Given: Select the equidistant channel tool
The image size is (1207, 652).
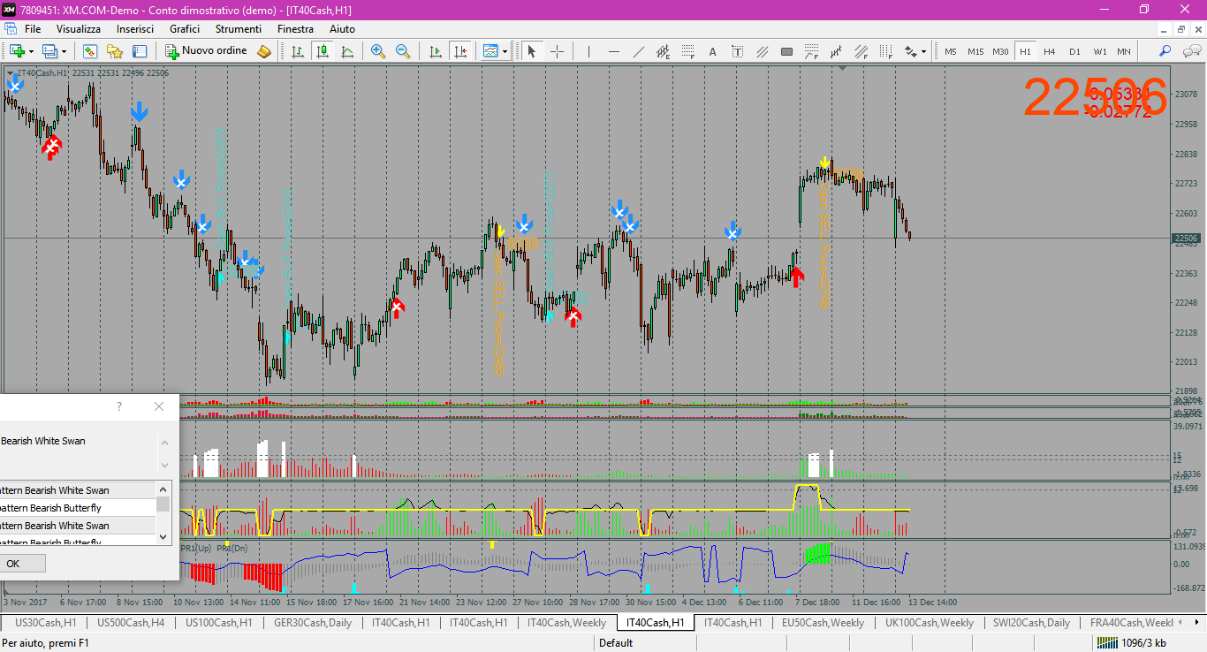Looking at the screenshot, I should [664, 51].
